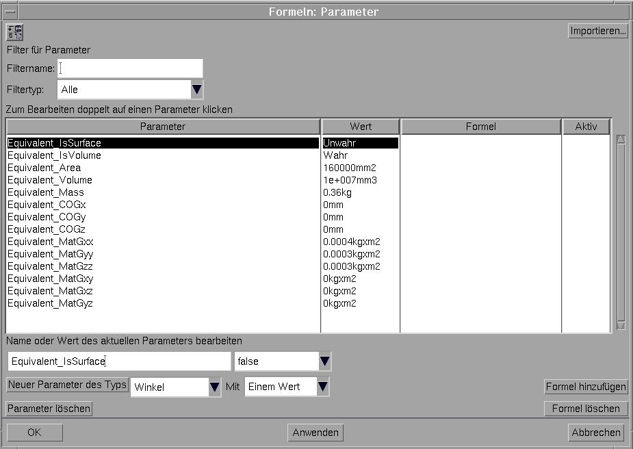Click the value field showing false
The image size is (633, 449).
[276, 361]
